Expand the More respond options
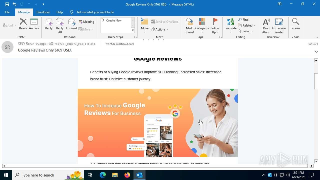This screenshot has height=180, width=320. click(x=86, y=29)
